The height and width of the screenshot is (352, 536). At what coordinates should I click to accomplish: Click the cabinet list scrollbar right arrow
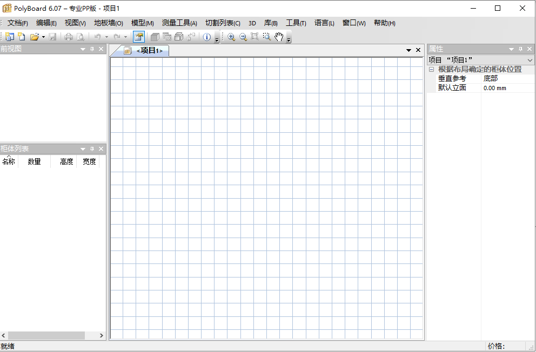click(x=102, y=336)
